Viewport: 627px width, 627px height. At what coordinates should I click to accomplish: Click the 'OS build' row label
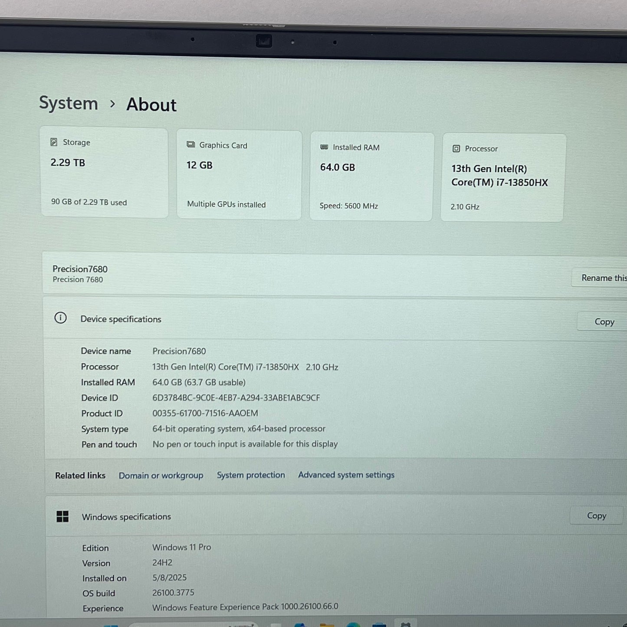pyautogui.click(x=99, y=594)
